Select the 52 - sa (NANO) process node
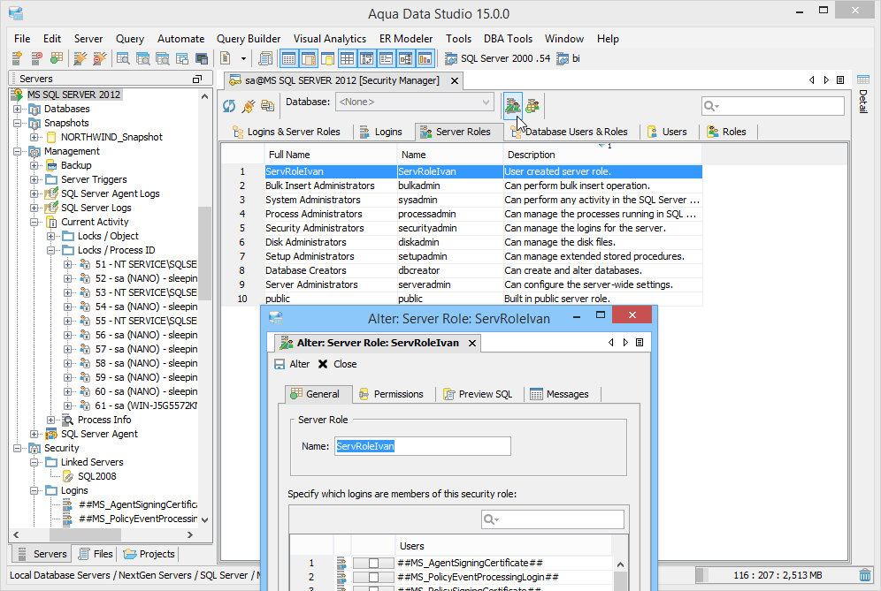This screenshot has width=881, height=591. 146,278
